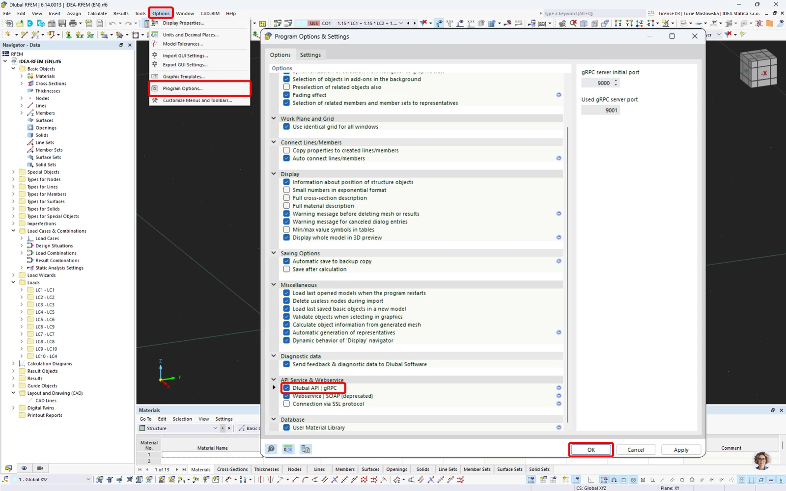The image size is (786, 491).
Task: Click the gear icon beside Auto connect lines/members
Action: [559, 158]
